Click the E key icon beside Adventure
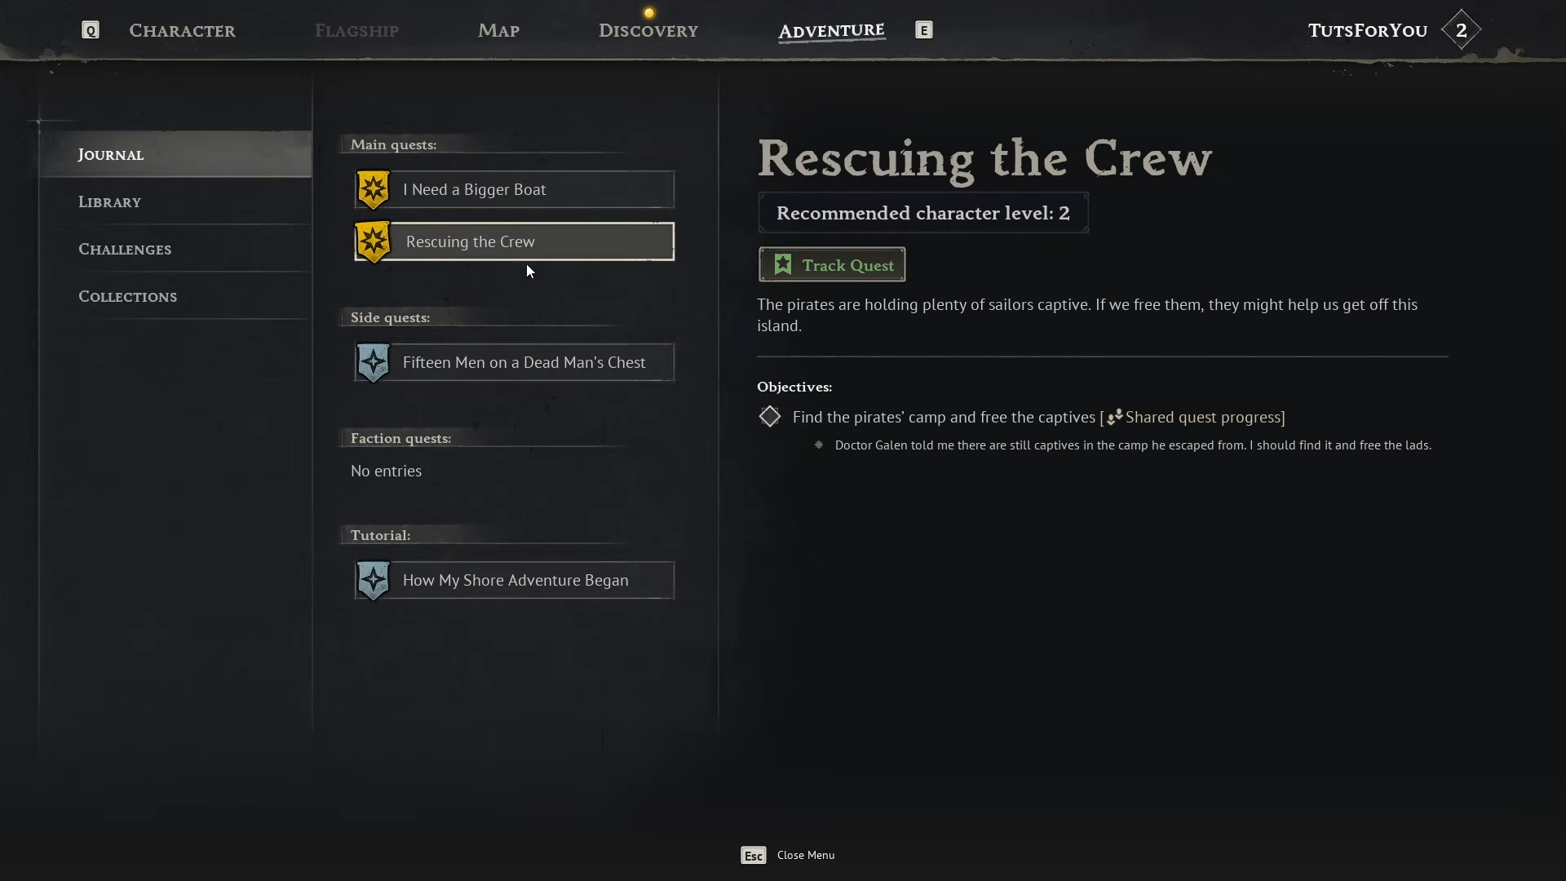Image resolution: width=1566 pixels, height=881 pixels. pyautogui.click(x=923, y=30)
